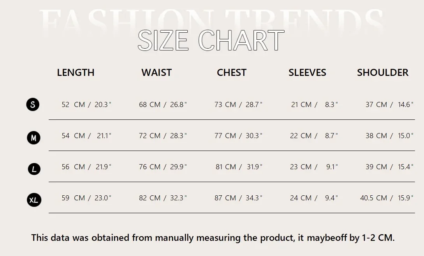Click the LENGTH column header
The height and width of the screenshot is (256, 424).
[x=76, y=72]
